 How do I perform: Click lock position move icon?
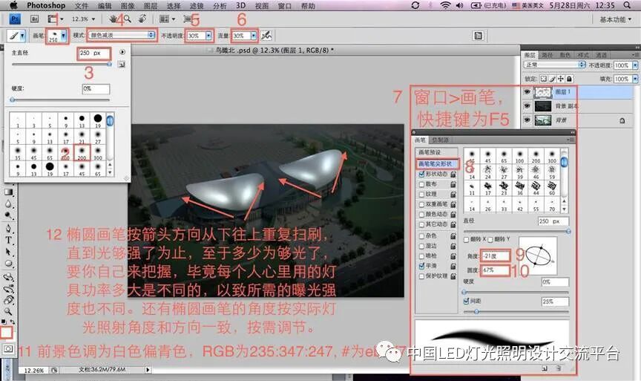coord(560,79)
